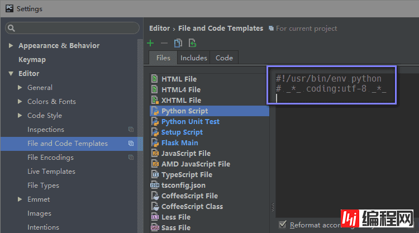Expand the Code Style node
This screenshot has height=233, width=419.
(x=20, y=116)
